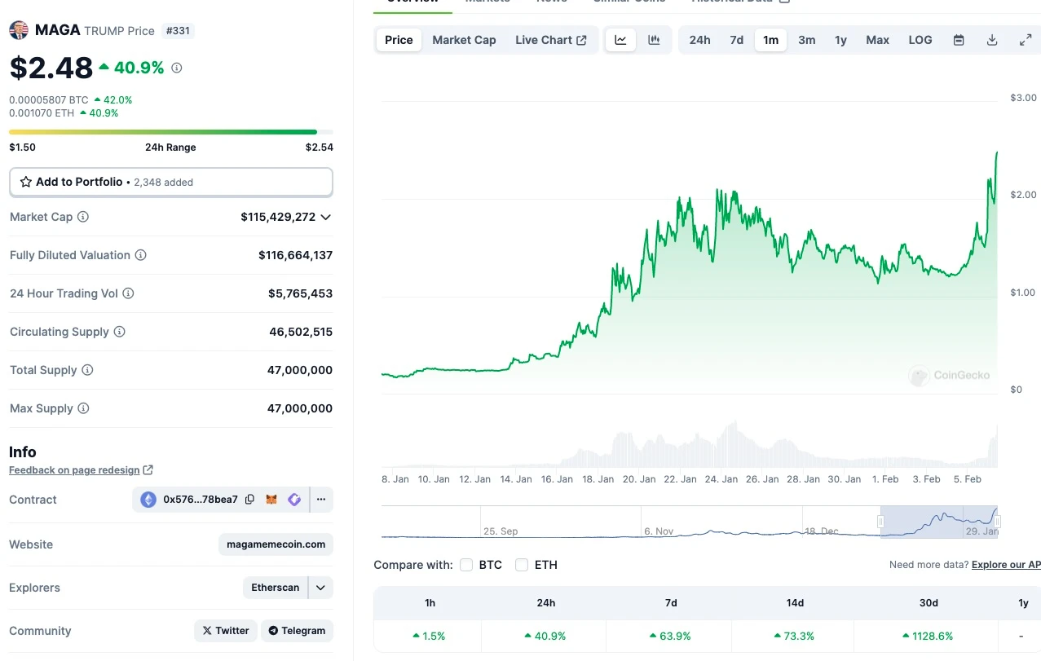Click the star icon in Add to Portfolio
The image size is (1041, 661).
tap(26, 182)
